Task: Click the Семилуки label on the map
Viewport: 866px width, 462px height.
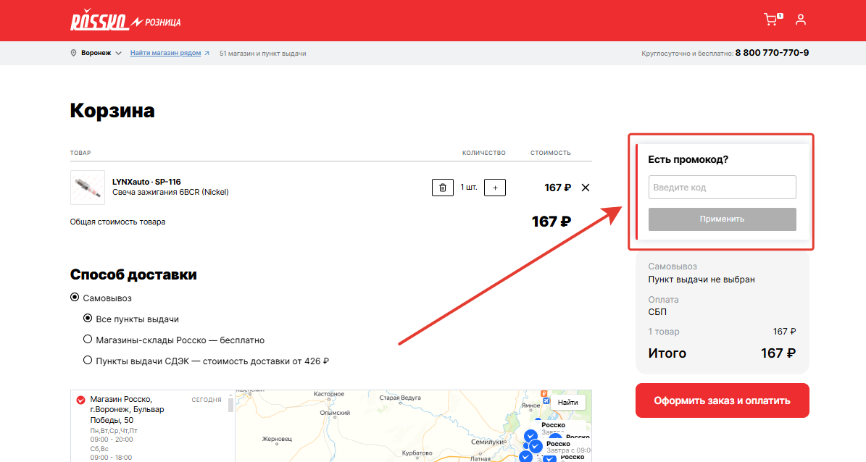Action: coord(488,442)
